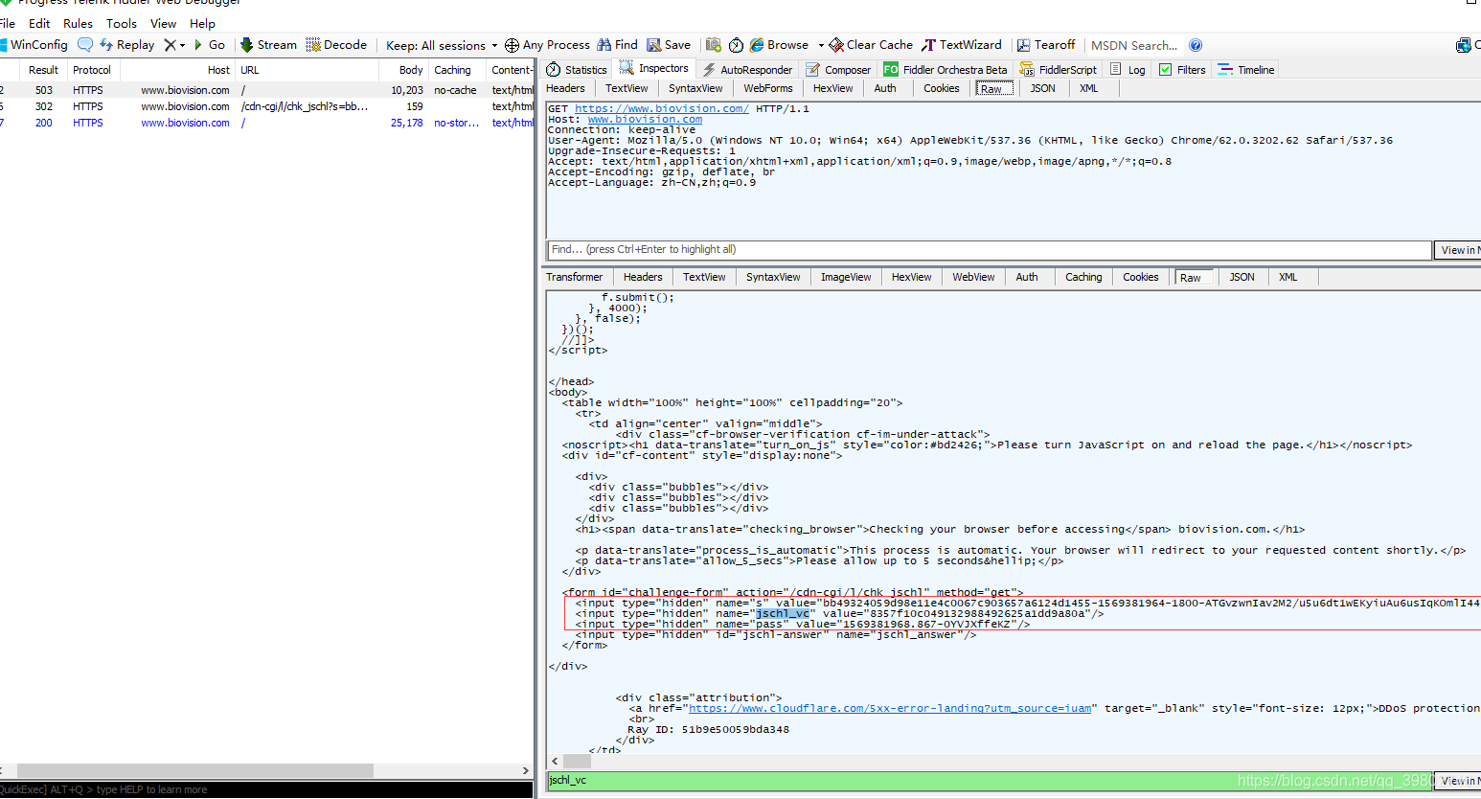Image resolution: width=1481 pixels, height=799 pixels.
Task: Click the session list horizontal scrollbar
Action: pos(195,770)
